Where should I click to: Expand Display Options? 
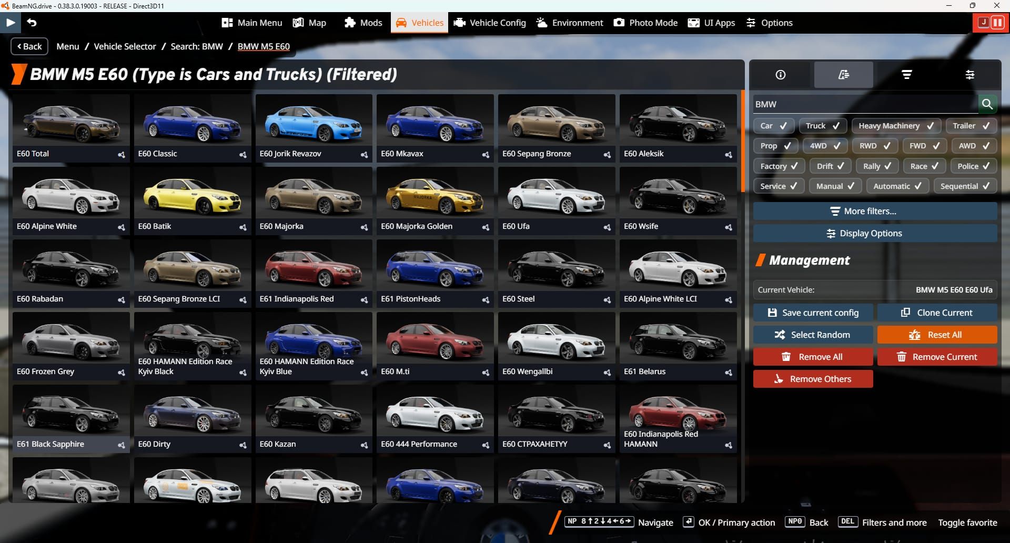pyautogui.click(x=875, y=233)
